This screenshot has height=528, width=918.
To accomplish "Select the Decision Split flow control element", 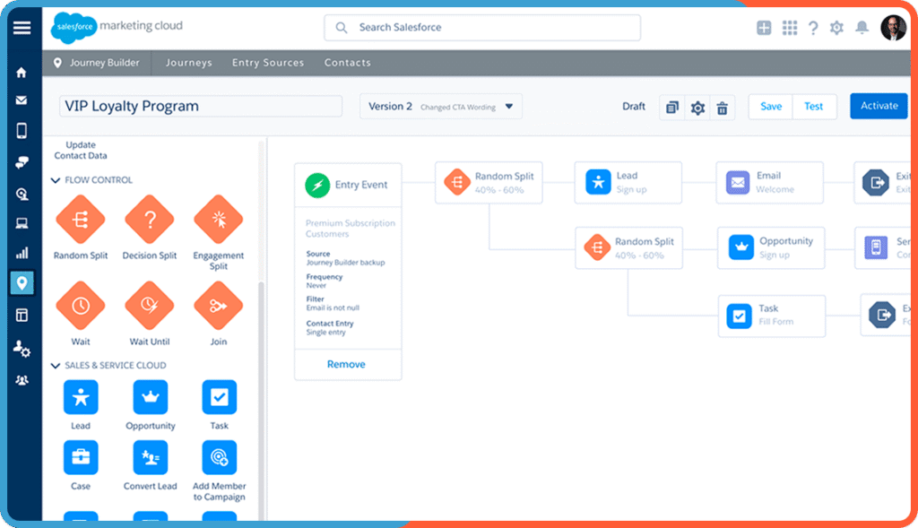I will point(149,220).
